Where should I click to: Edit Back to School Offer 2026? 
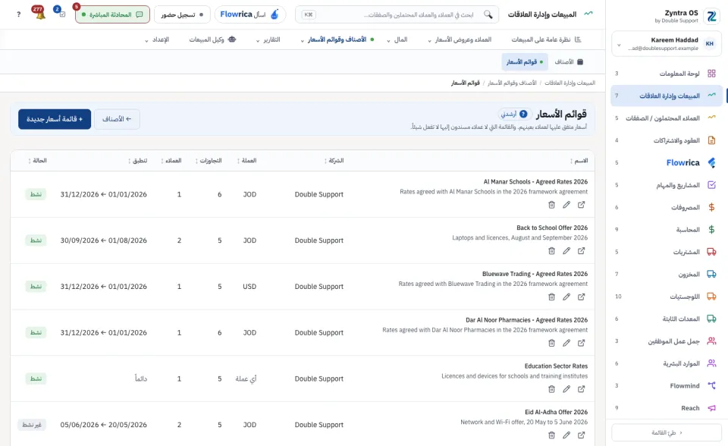tap(566, 251)
